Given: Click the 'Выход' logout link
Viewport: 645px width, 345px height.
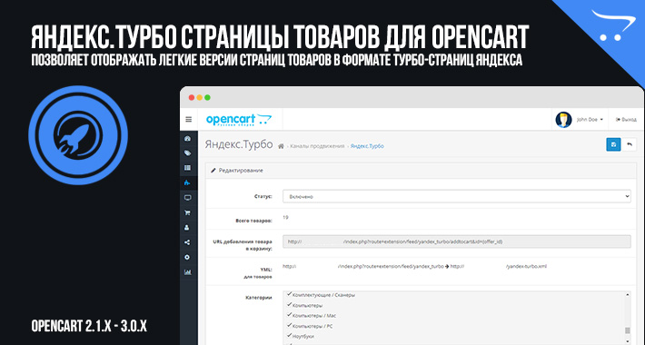Looking at the screenshot, I should (x=626, y=120).
